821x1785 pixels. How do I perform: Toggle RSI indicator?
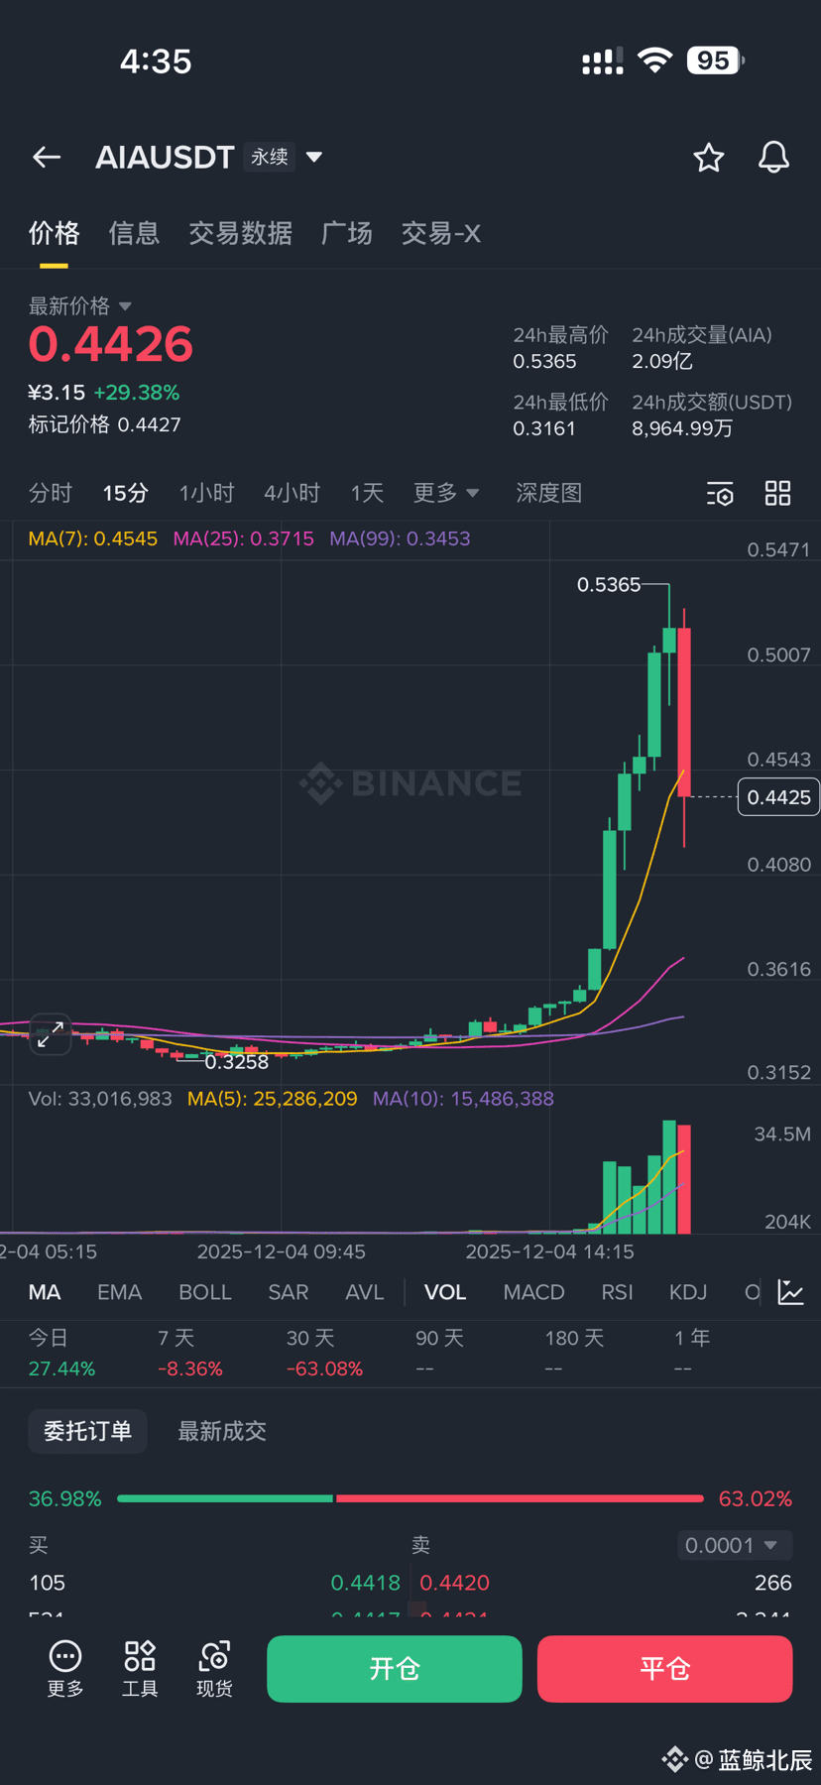coord(617,1292)
